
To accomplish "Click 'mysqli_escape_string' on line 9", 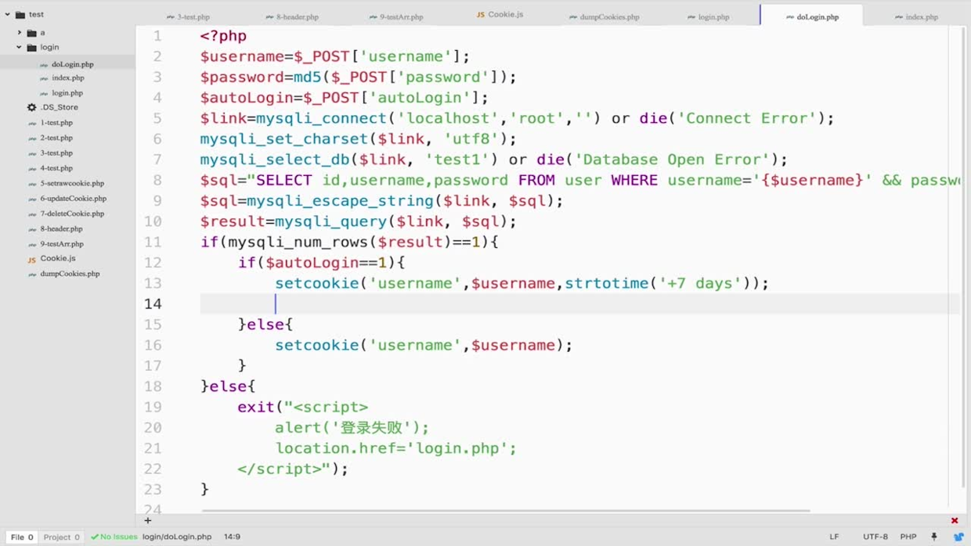I will pyautogui.click(x=341, y=201).
